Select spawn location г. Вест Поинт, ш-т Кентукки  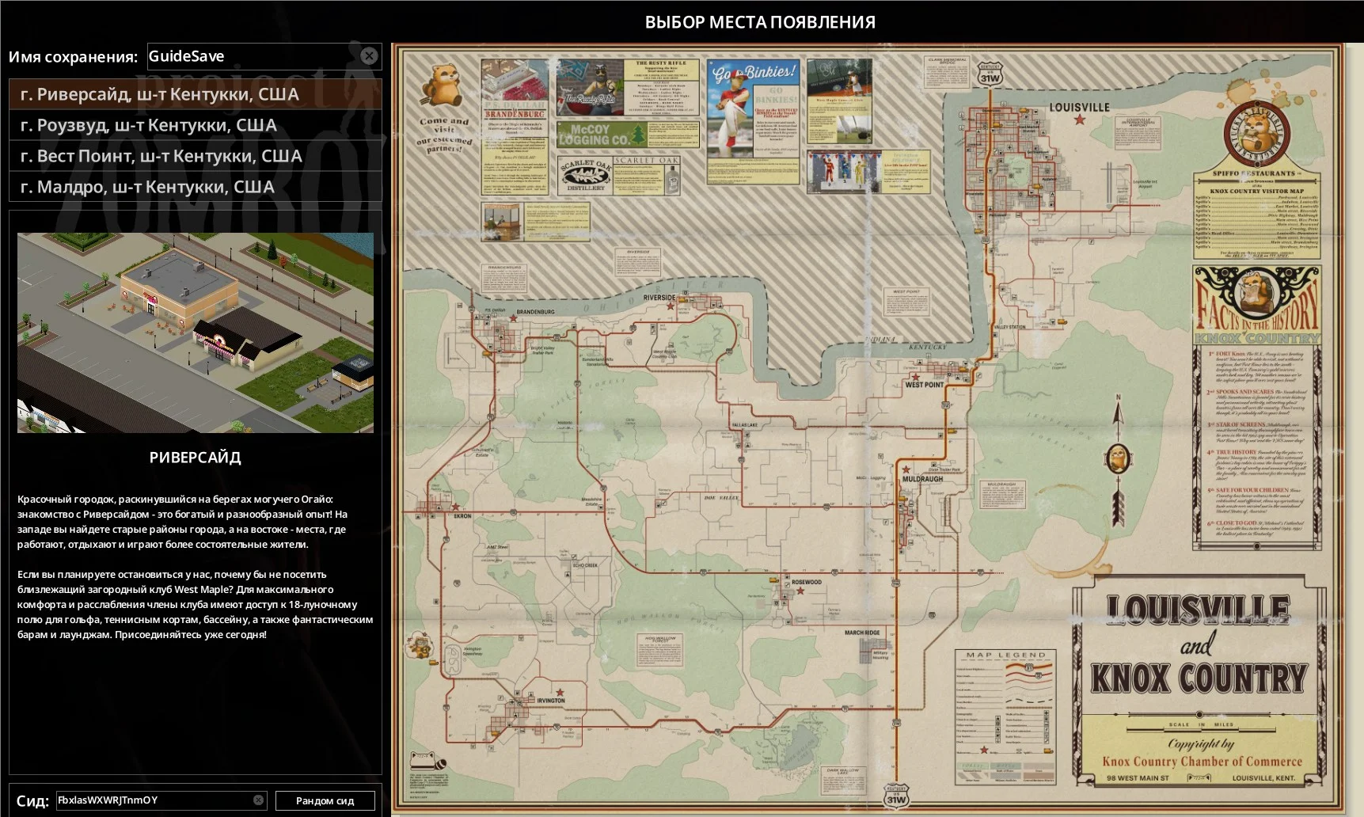(x=195, y=156)
